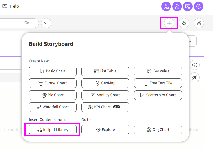Open the purple Org Chart icon
The width and height of the screenshot is (213, 149).
click(x=177, y=6)
